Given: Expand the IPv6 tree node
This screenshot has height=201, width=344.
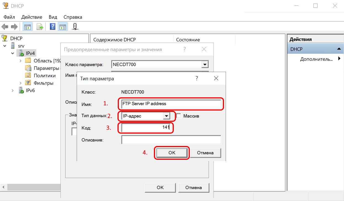Looking at the screenshot, I should (13, 90).
